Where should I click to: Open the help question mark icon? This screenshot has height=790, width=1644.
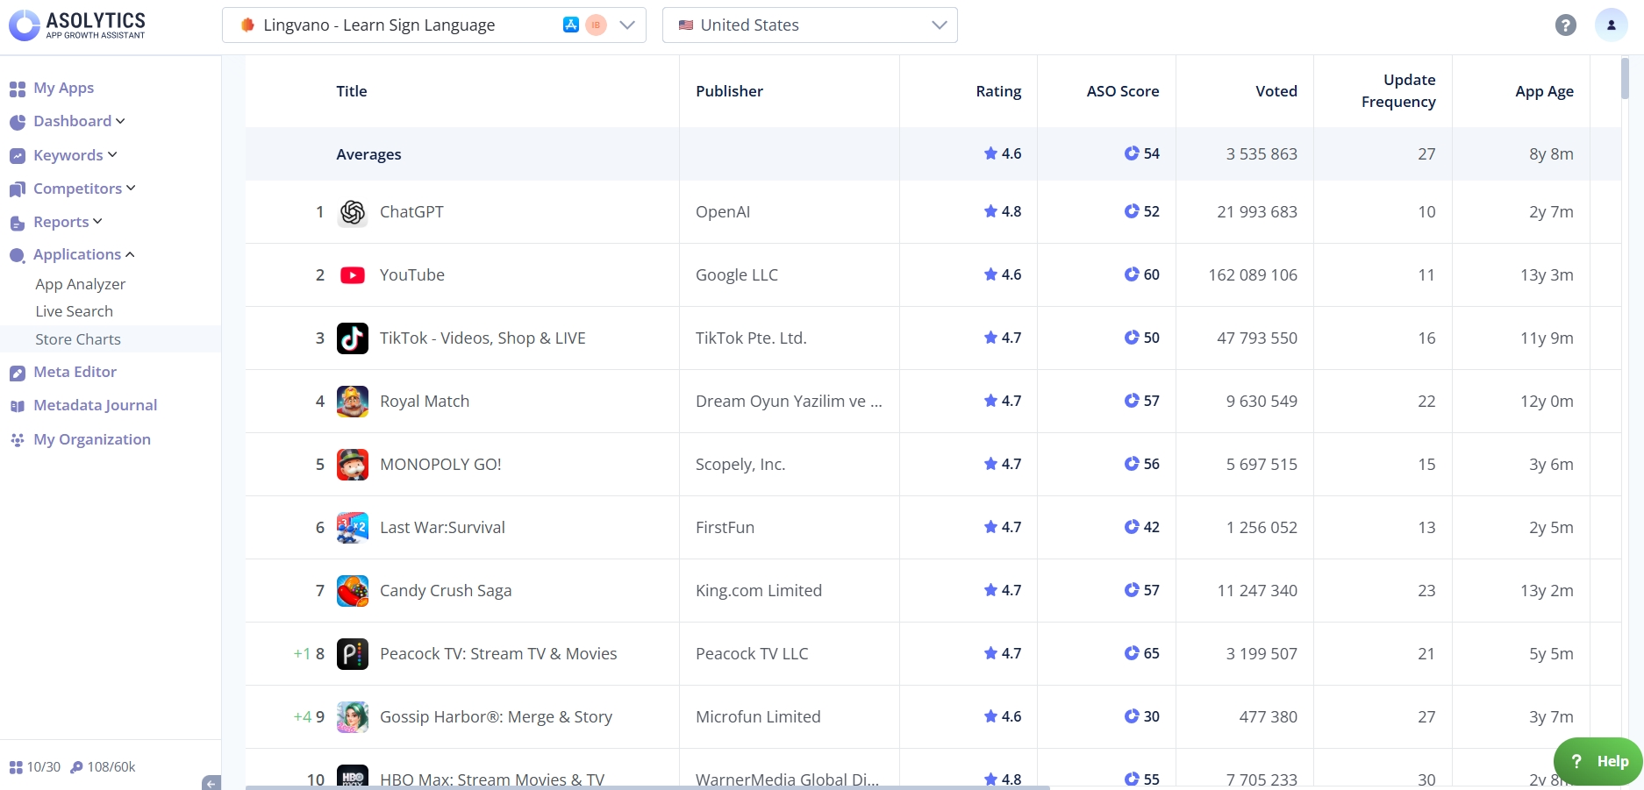coord(1565,25)
